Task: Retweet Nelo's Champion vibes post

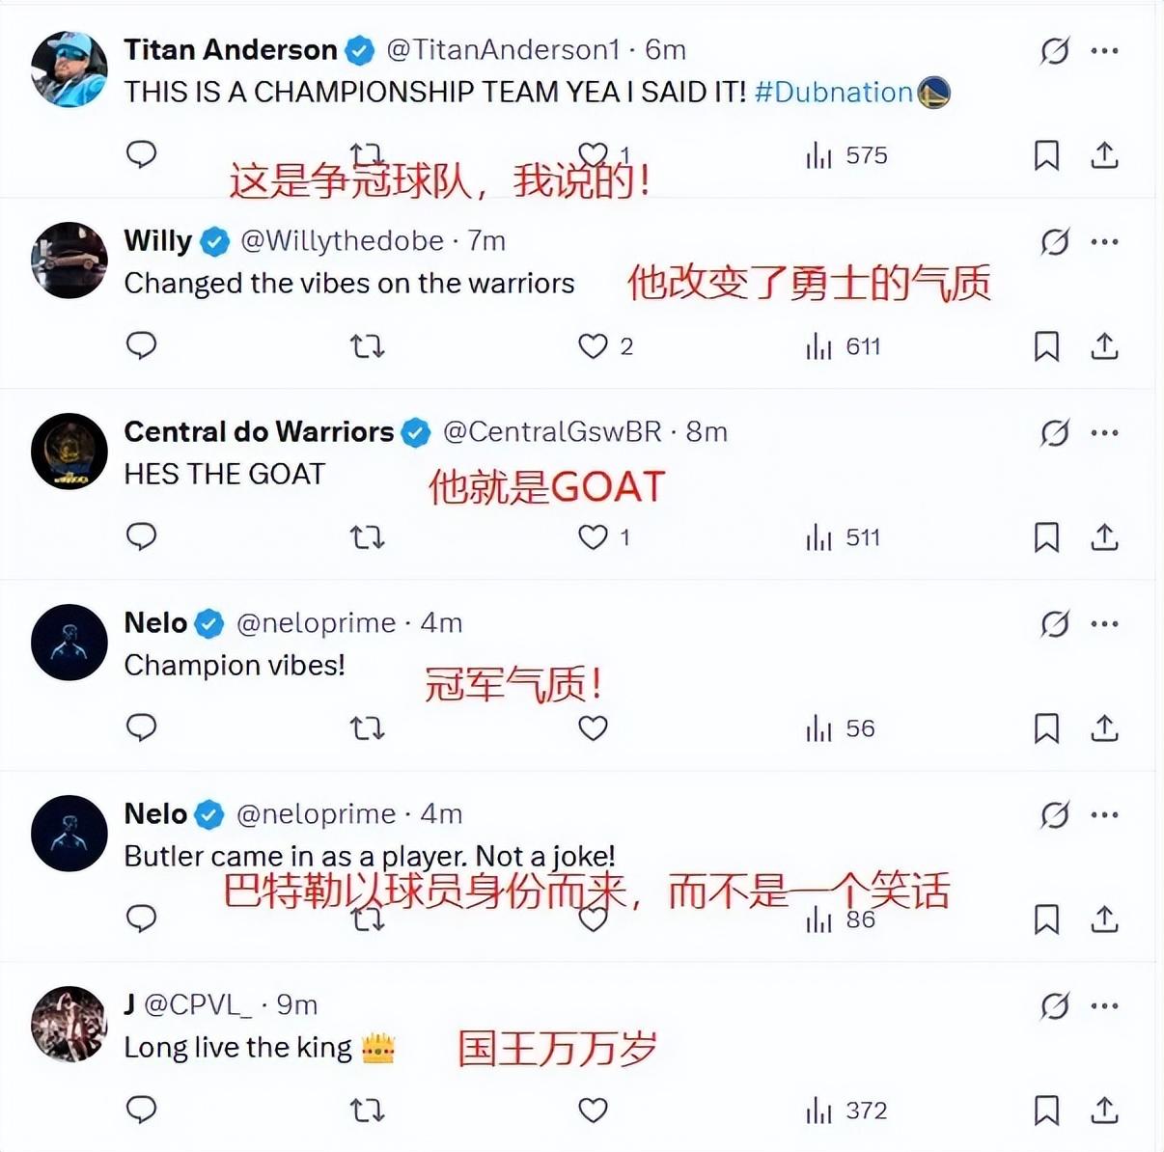Action: tap(367, 727)
